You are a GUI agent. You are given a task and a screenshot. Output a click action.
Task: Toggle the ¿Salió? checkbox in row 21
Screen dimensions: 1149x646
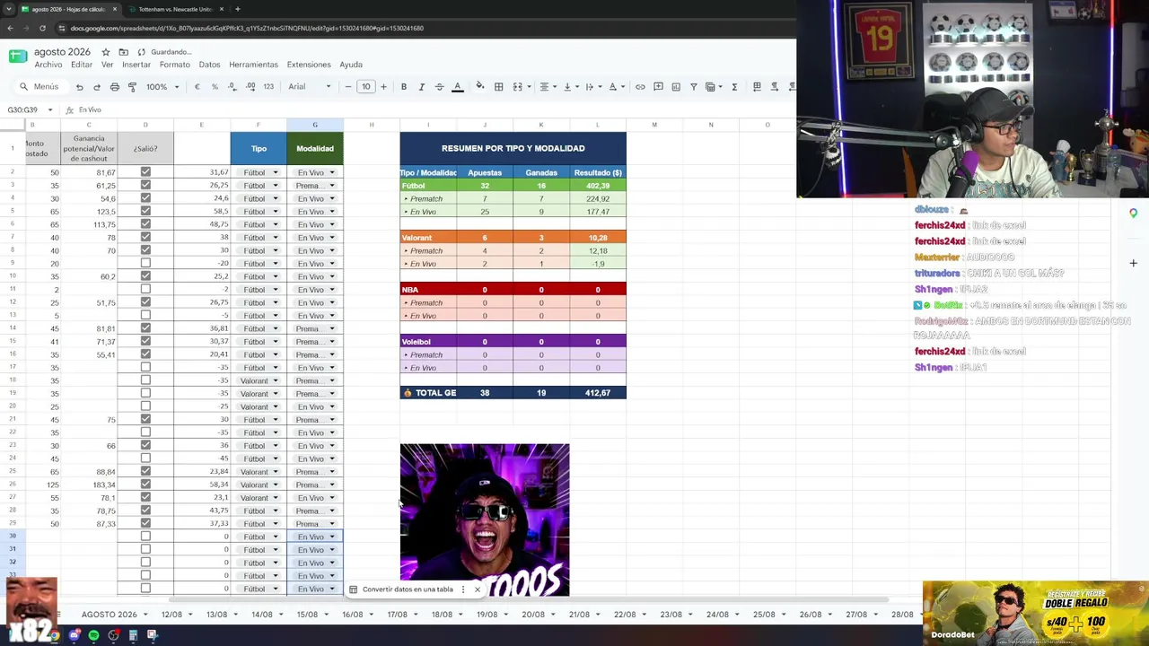point(145,420)
